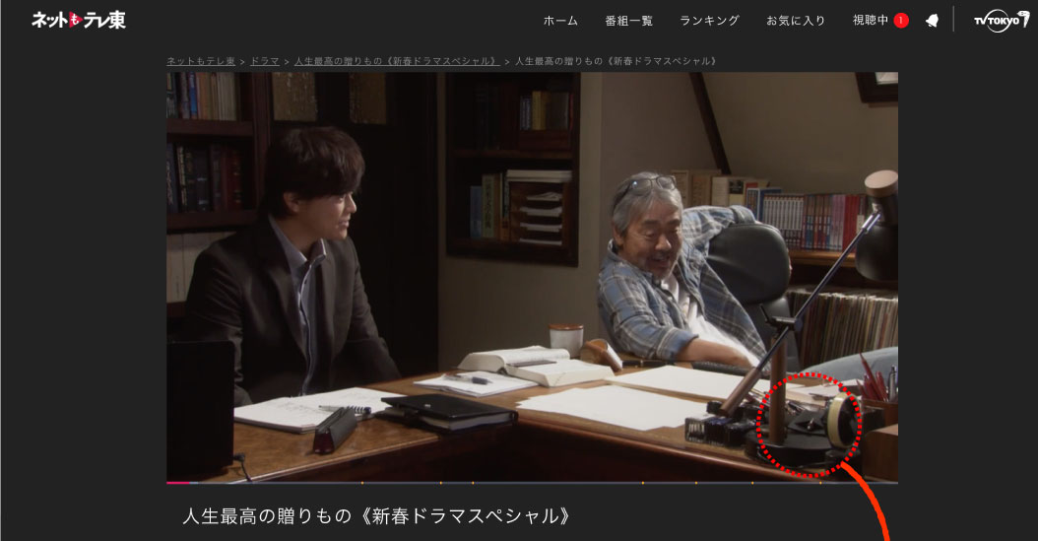Follow the ドラマ breadcrumb link
This screenshot has height=541, width=1038.
click(x=265, y=61)
